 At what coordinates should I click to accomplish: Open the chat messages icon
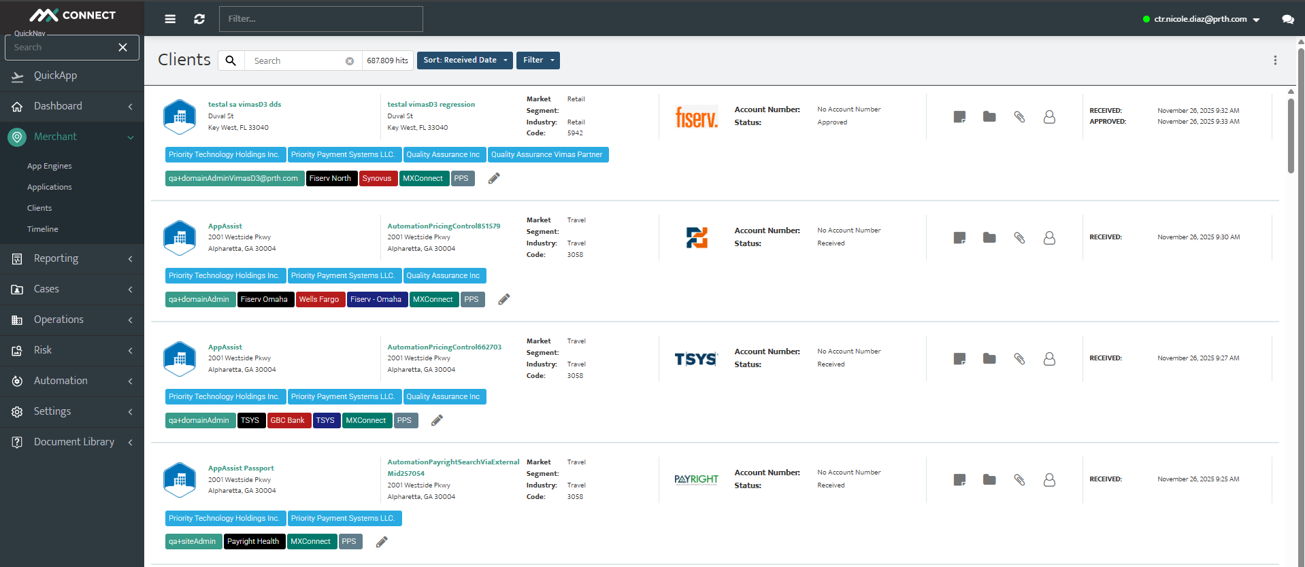pos(1287,19)
